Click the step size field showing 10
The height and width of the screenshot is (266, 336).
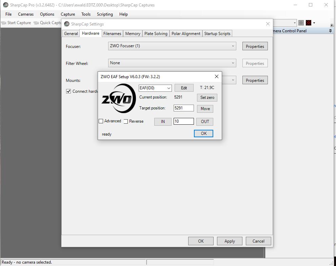(184, 121)
